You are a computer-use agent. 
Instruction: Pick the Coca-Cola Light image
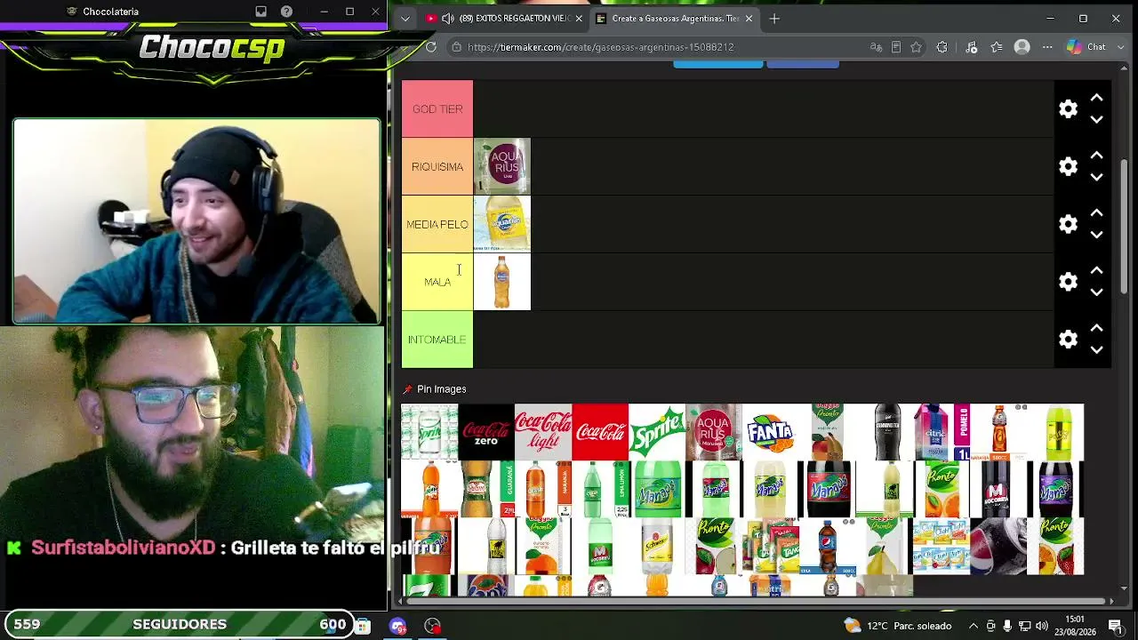click(x=543, y=432)
